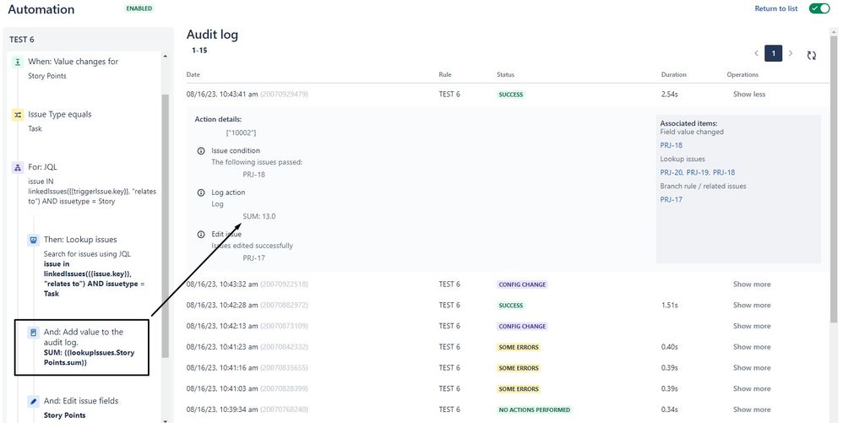
Task: Click PRJ-17 under Issues edited successfully
Action: click(253, 258)
